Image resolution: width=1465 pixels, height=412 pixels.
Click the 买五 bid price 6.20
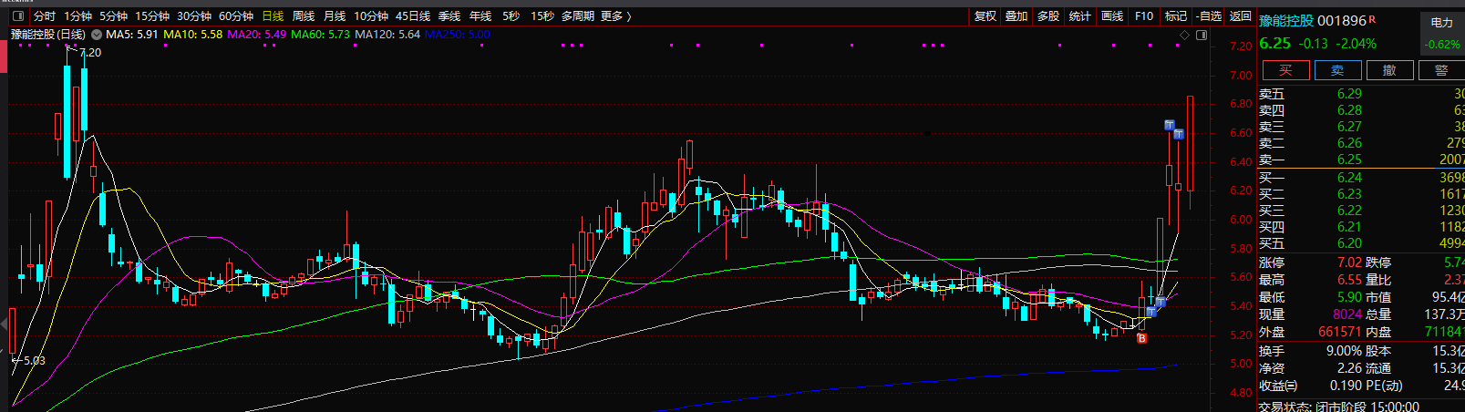1349,243
